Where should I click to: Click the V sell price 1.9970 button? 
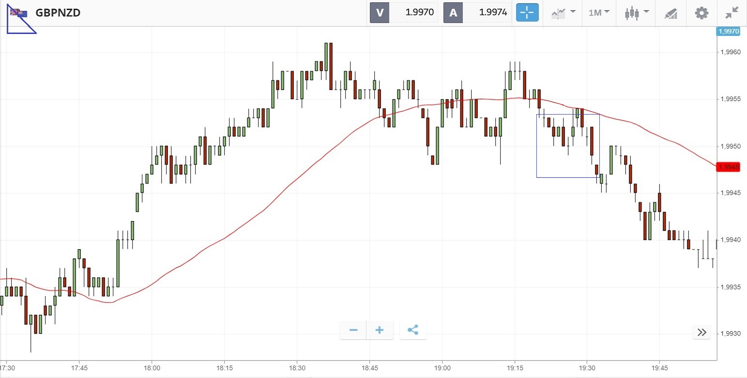pyautogui.click(x=404, y=13)
